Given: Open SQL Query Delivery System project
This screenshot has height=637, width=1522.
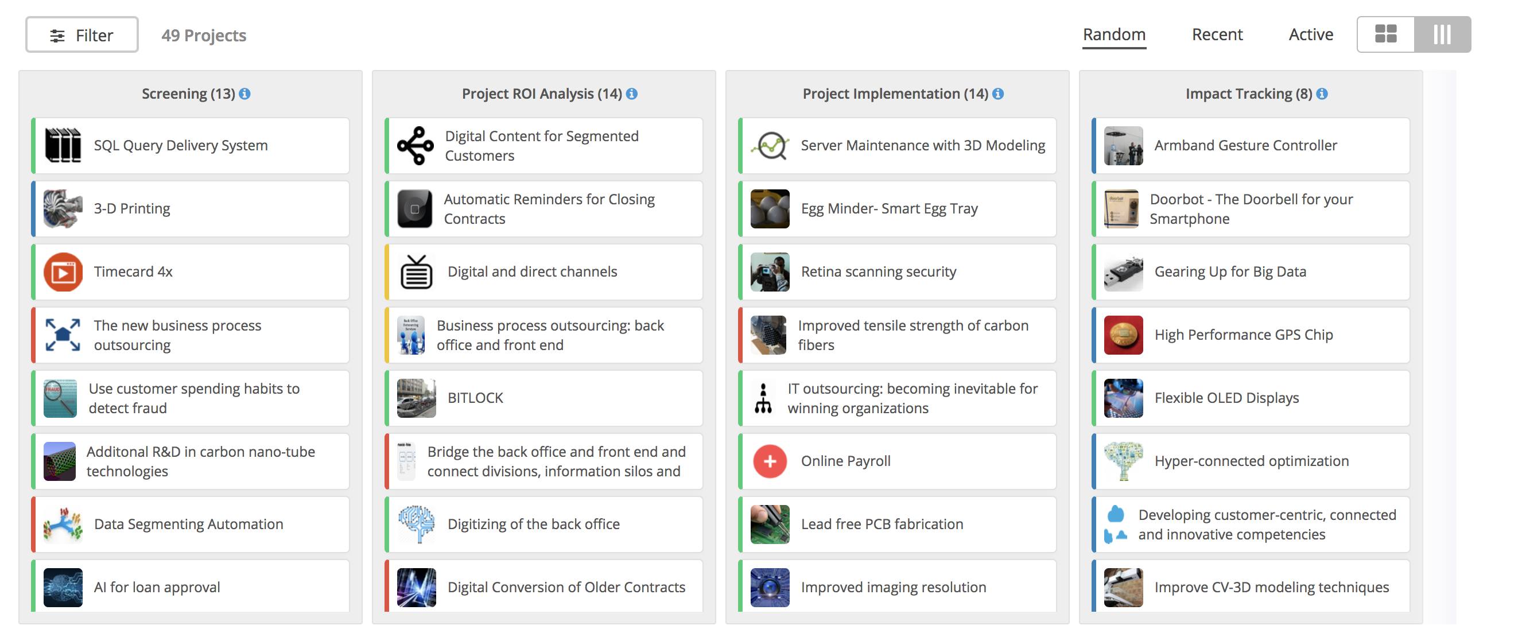Looking at the screenshot, I should pos(191,146).
